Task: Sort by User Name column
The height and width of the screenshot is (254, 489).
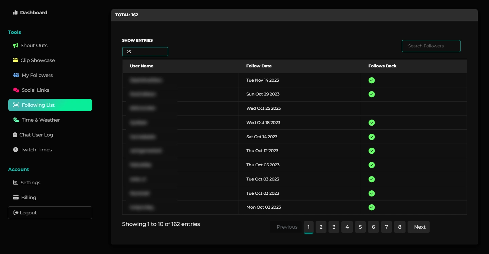Action: [x=181, y=66]
